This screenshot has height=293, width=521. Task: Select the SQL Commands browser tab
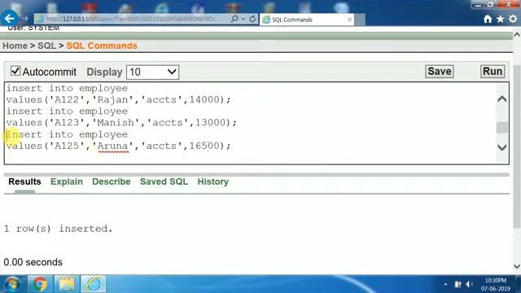point(307,20)
